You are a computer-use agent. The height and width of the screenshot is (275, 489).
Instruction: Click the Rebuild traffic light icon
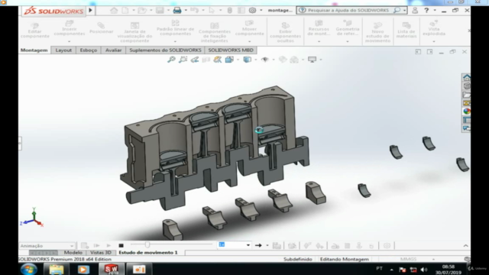pos(229,10)
